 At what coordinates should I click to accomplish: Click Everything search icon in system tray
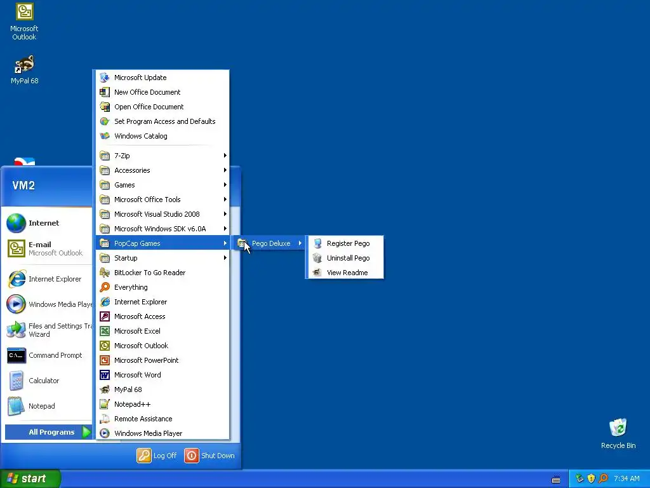tap(603, 478)
